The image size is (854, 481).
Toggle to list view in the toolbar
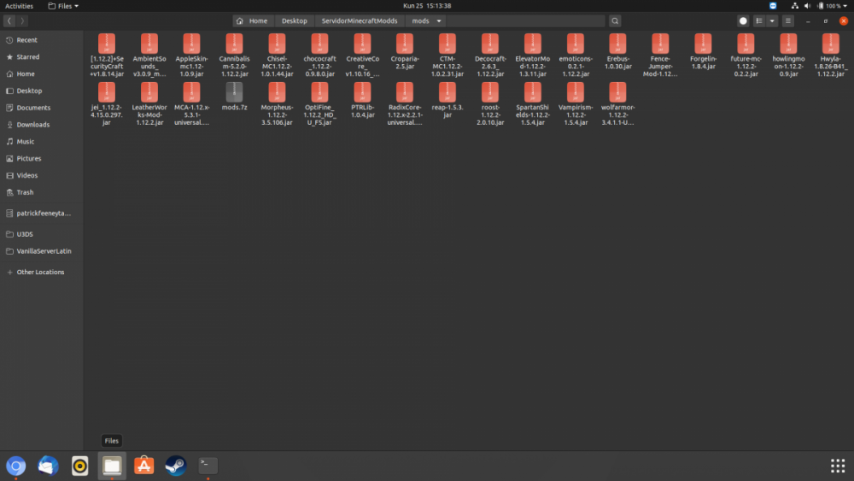tap(758, 21)
